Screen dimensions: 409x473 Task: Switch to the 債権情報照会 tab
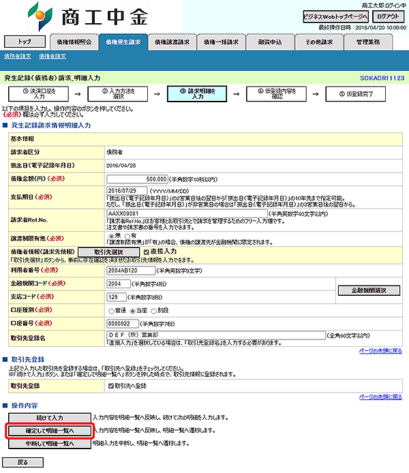click(x=74, y=42)
